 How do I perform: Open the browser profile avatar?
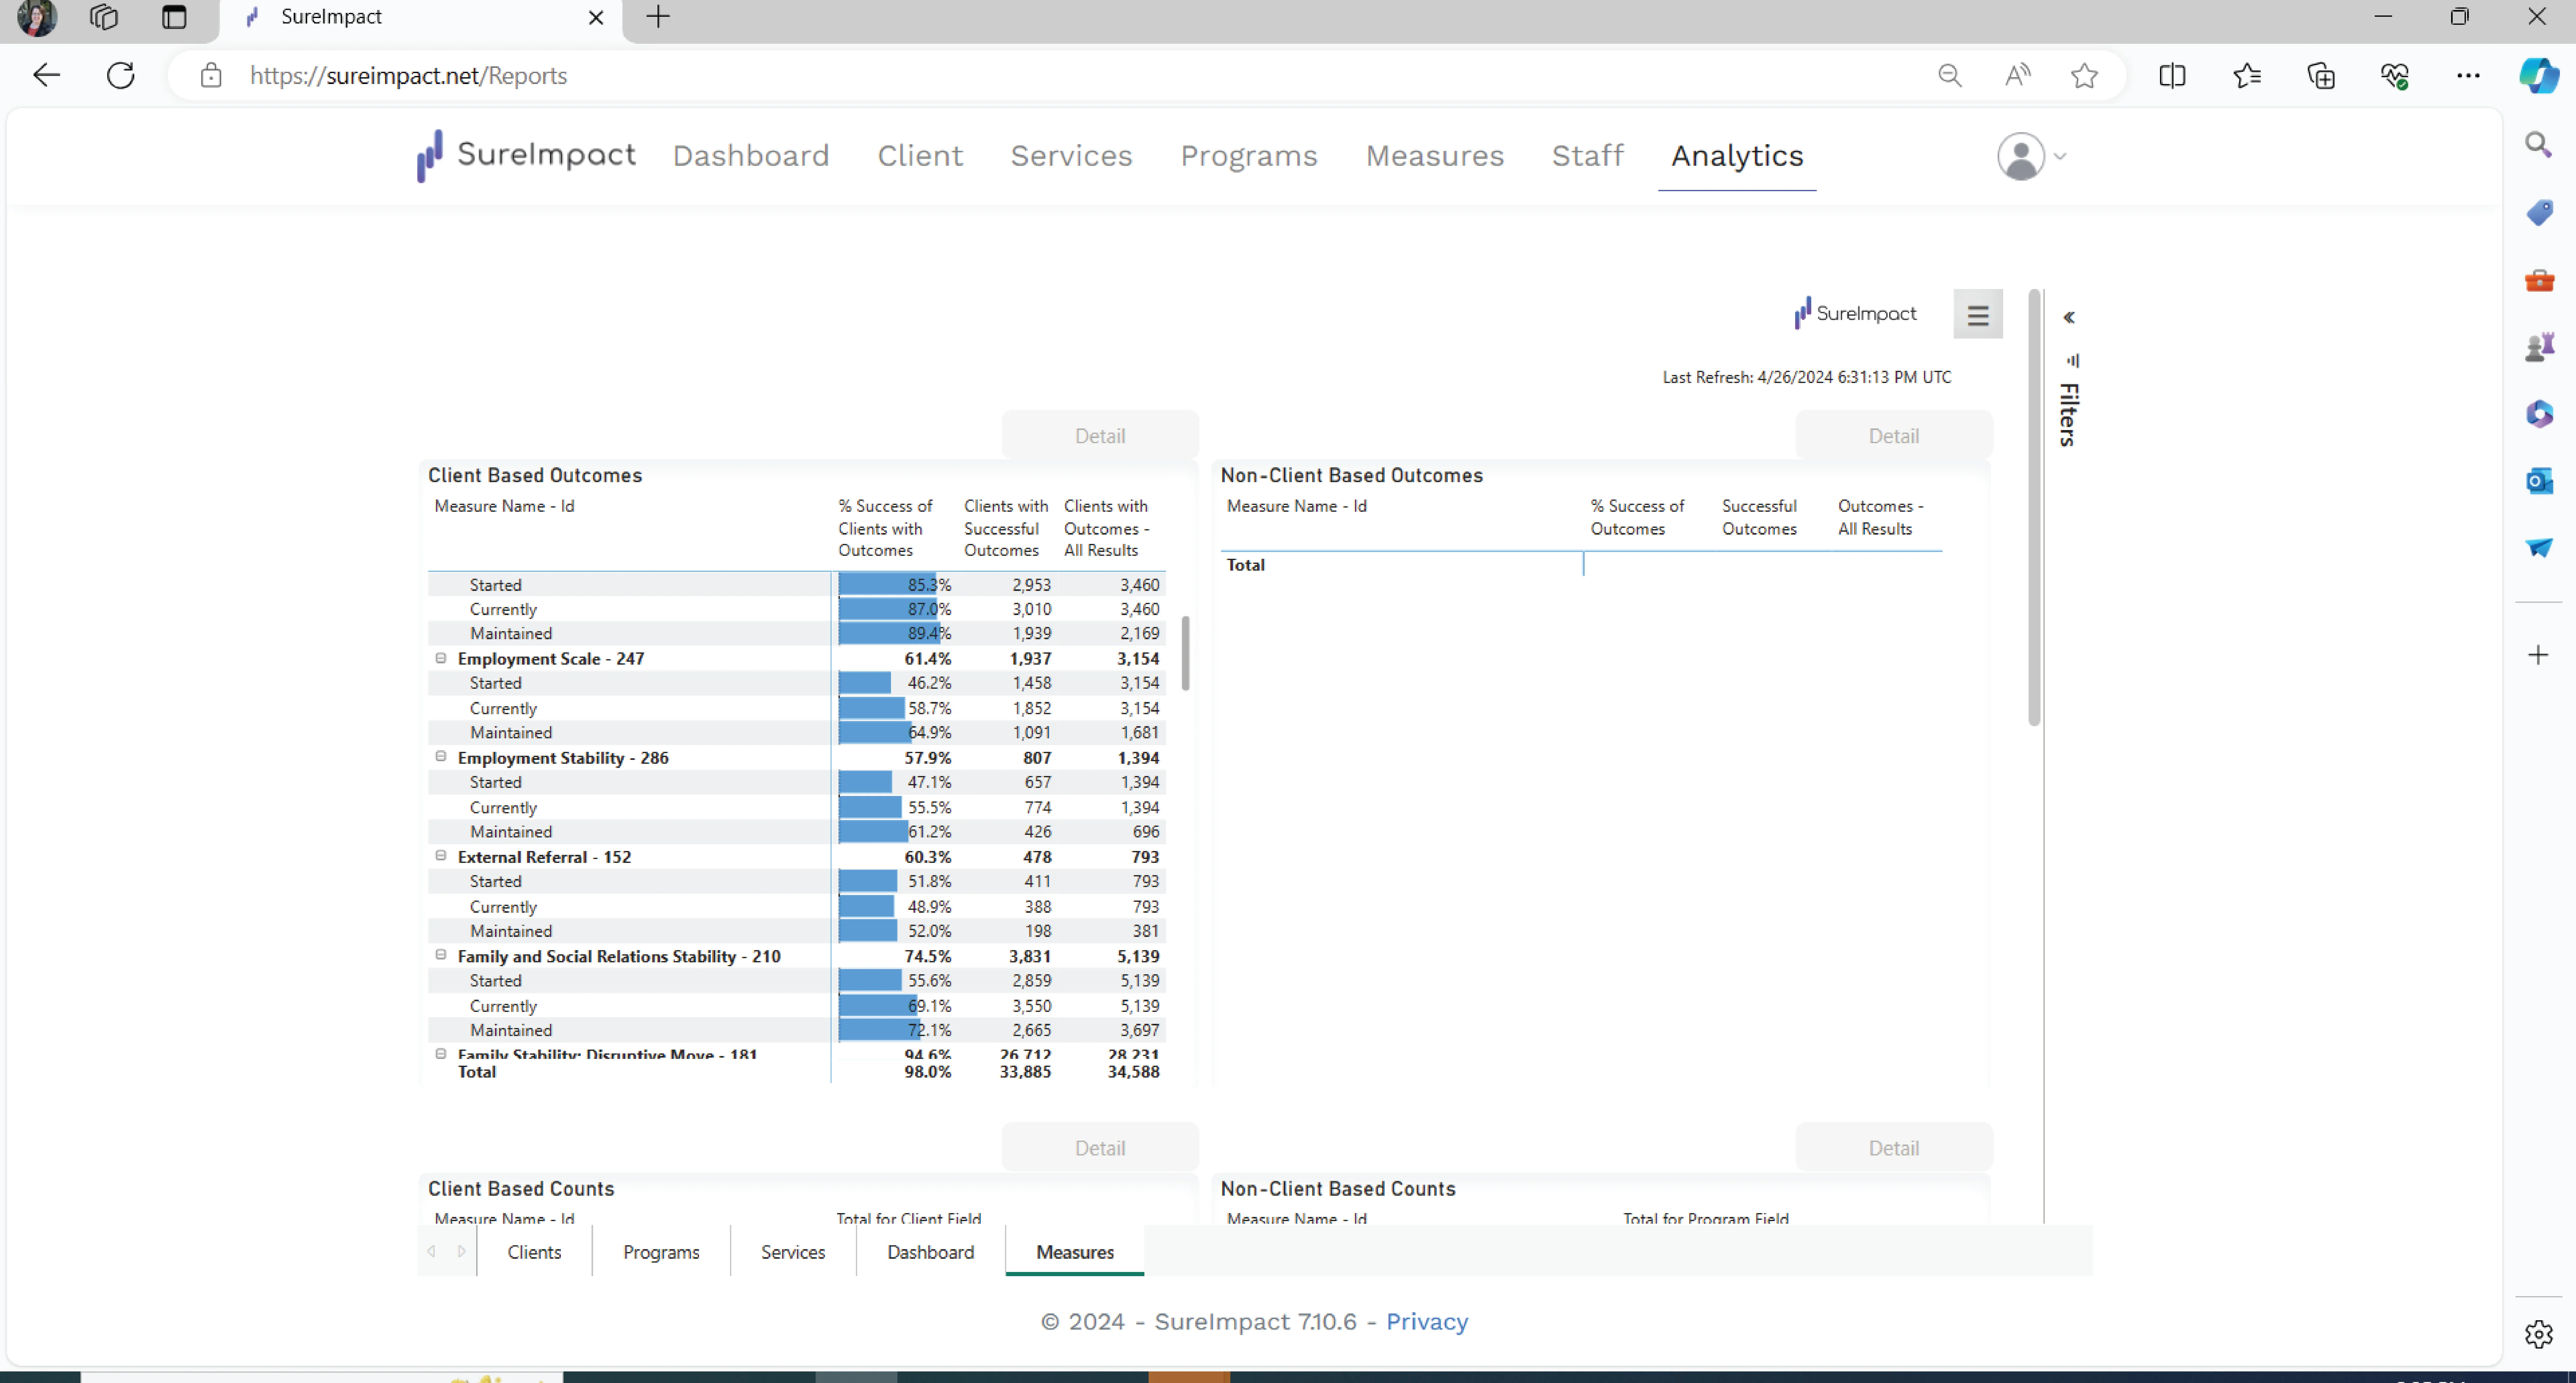point(37,17)
